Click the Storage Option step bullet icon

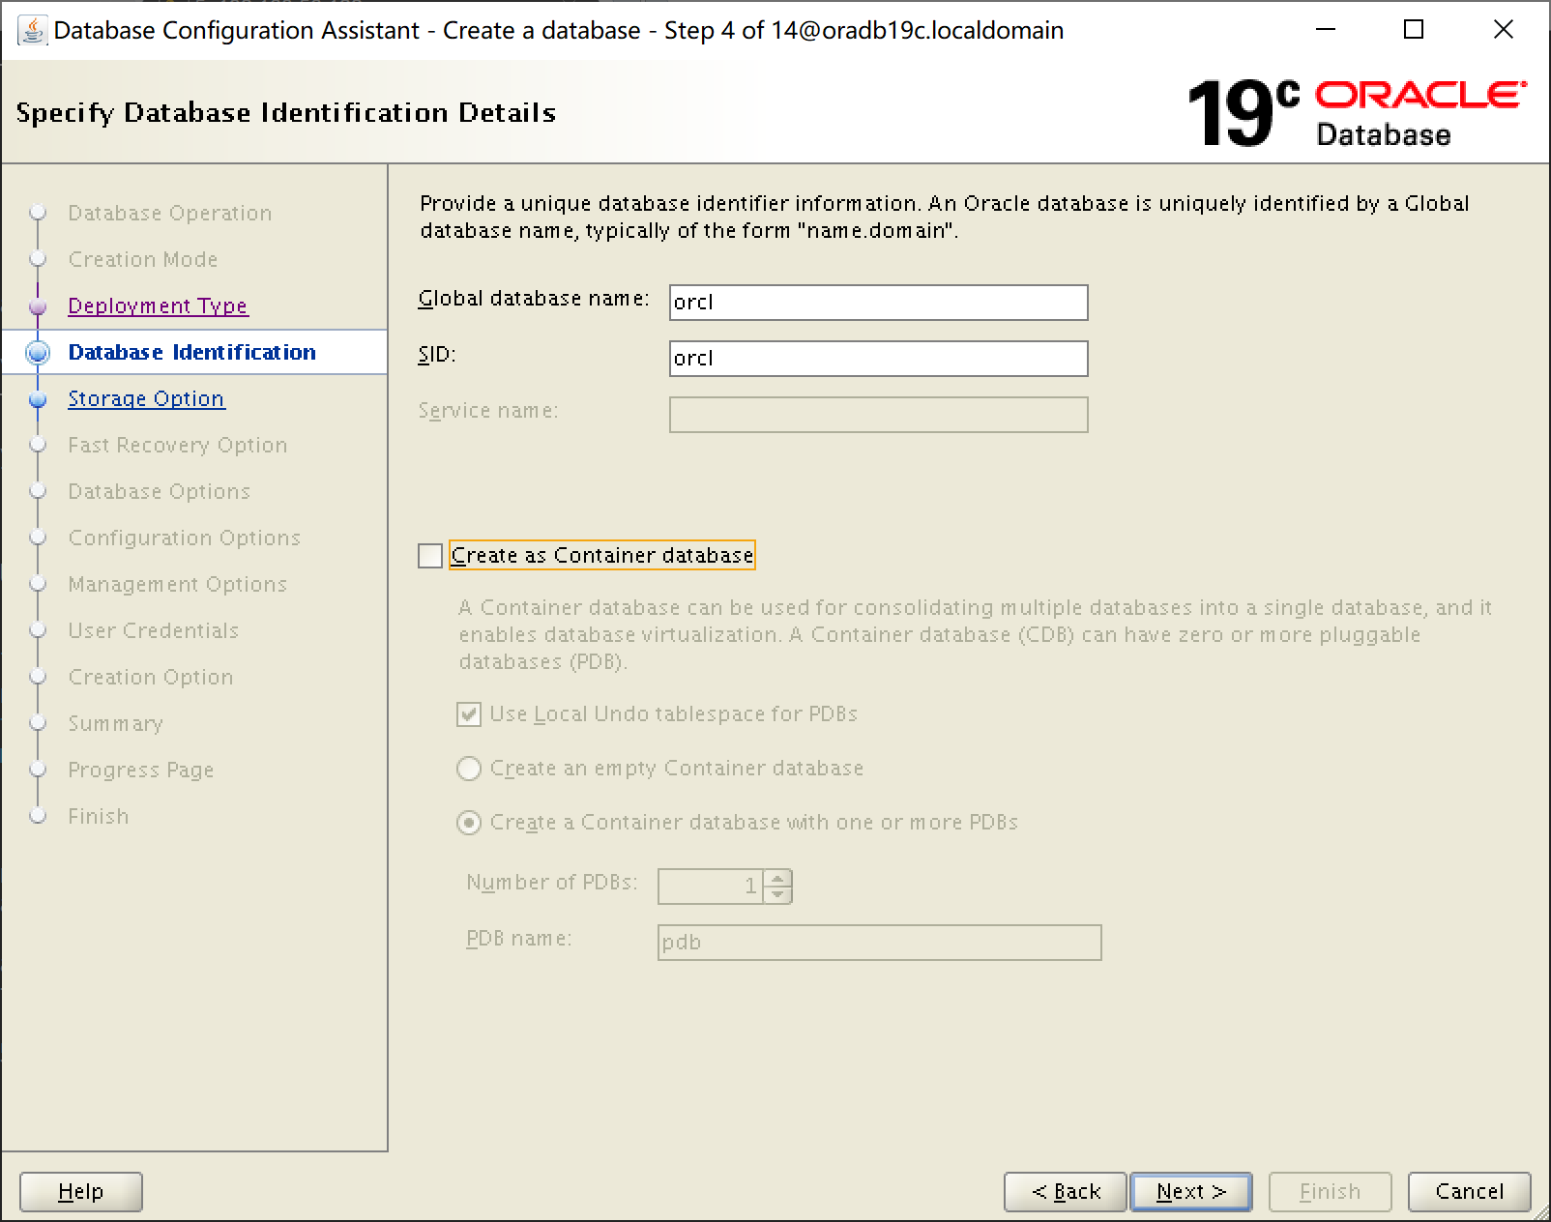[38, 399]
